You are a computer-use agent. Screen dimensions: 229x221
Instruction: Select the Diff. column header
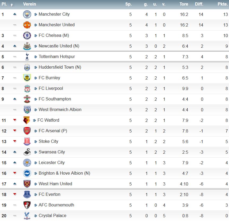(x=199, y=4)
